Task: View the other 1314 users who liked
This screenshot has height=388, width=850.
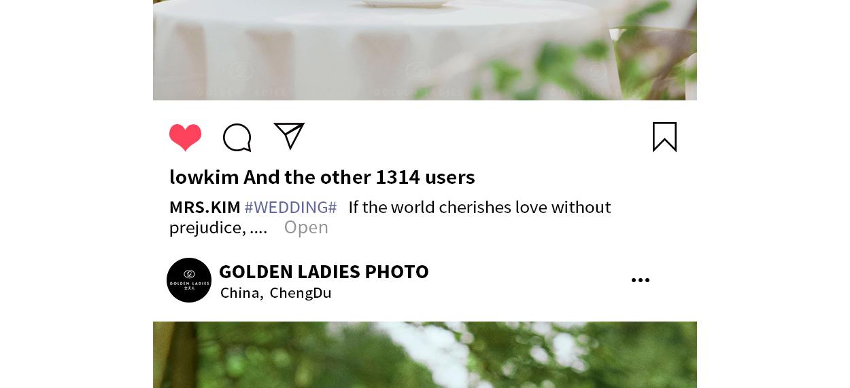Action: [x=359, y=177]
